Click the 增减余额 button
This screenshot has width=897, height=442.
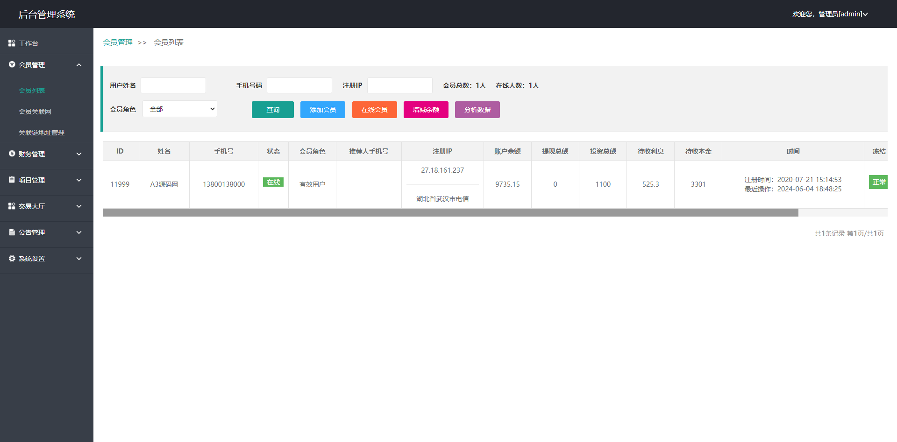pyautogui.click(x=426, y=110)
